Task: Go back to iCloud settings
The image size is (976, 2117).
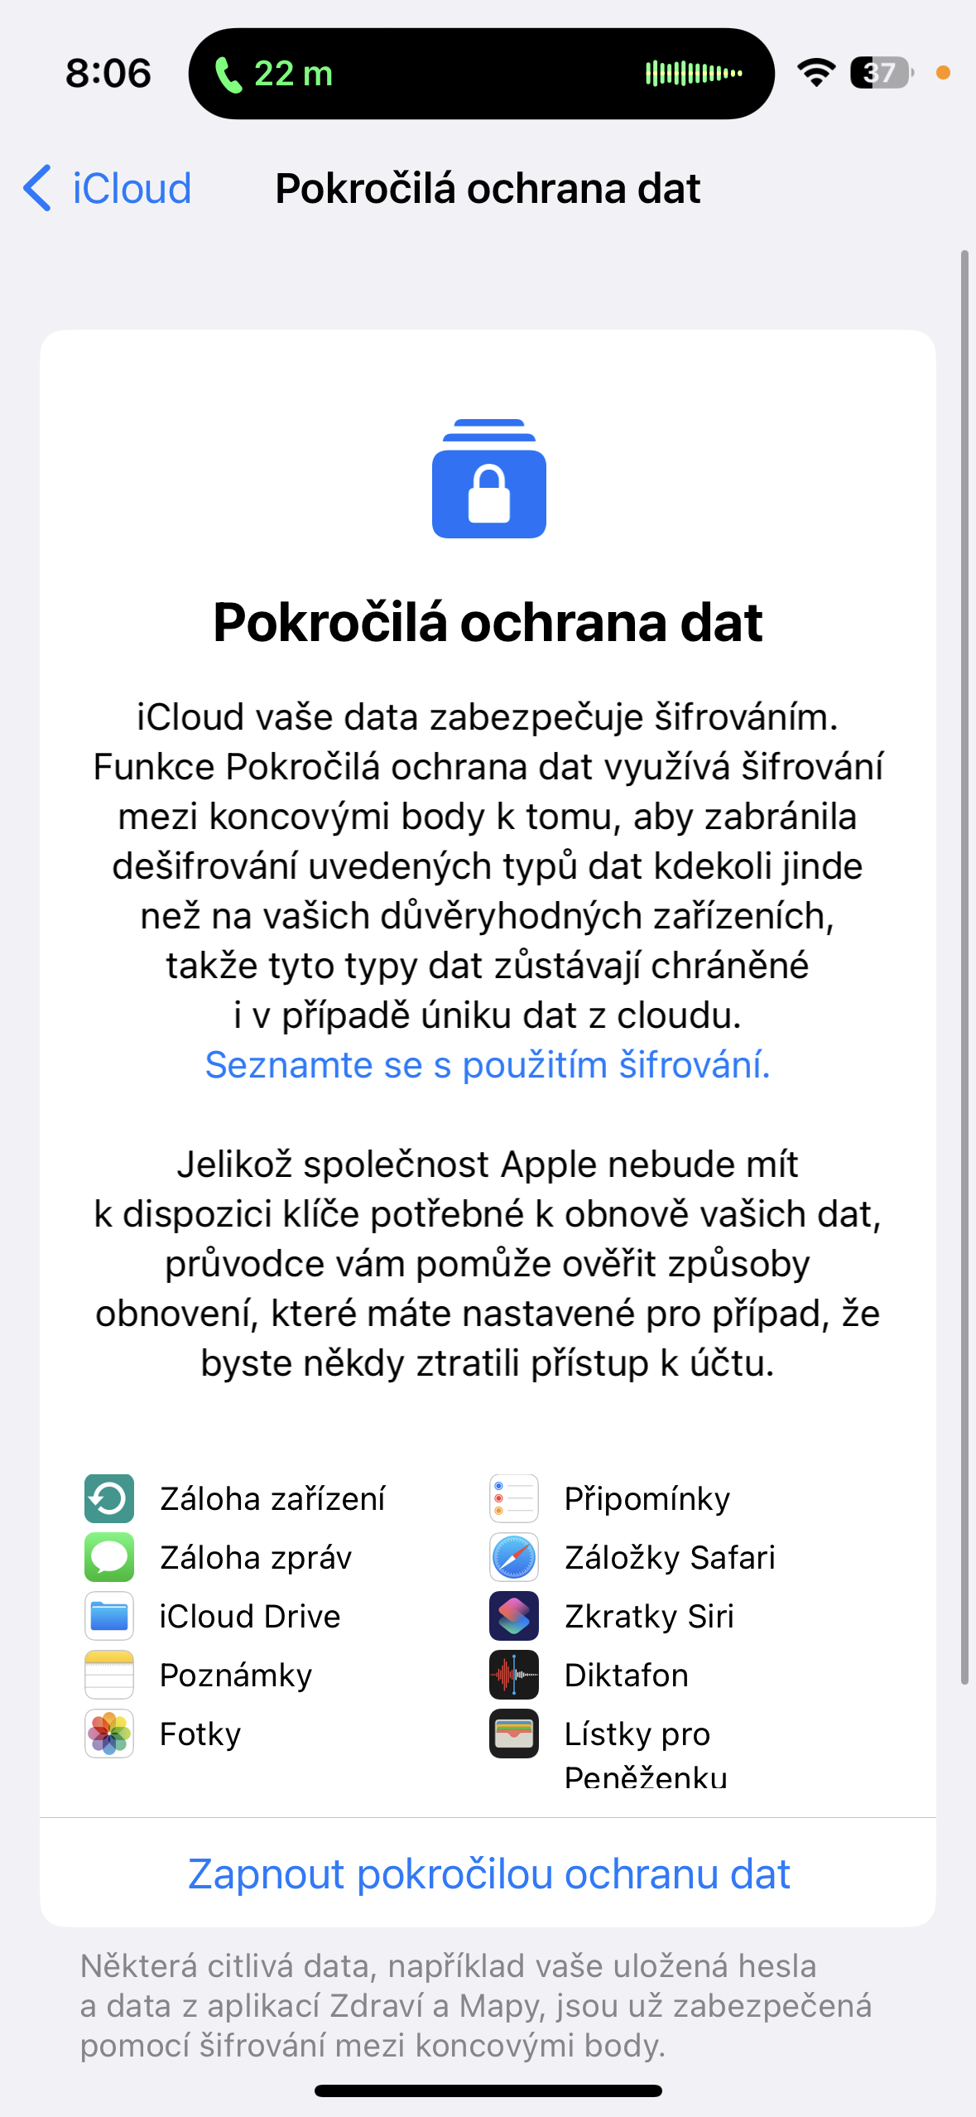Action: tap(108, 189)
